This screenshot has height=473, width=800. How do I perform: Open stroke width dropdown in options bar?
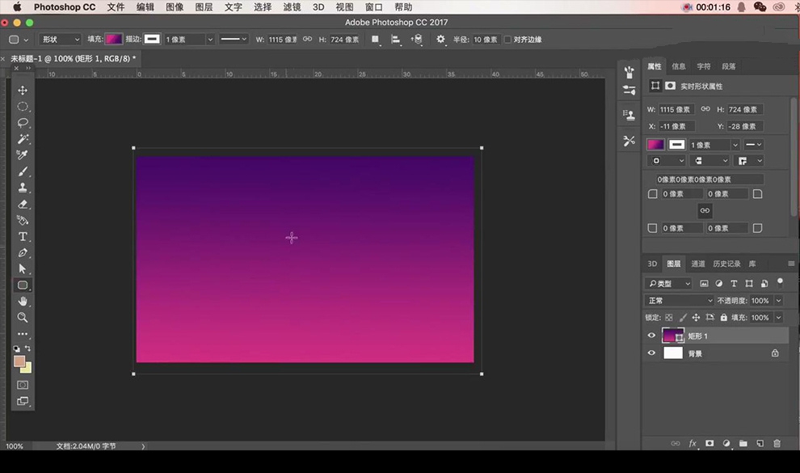[x=209, y=40]
